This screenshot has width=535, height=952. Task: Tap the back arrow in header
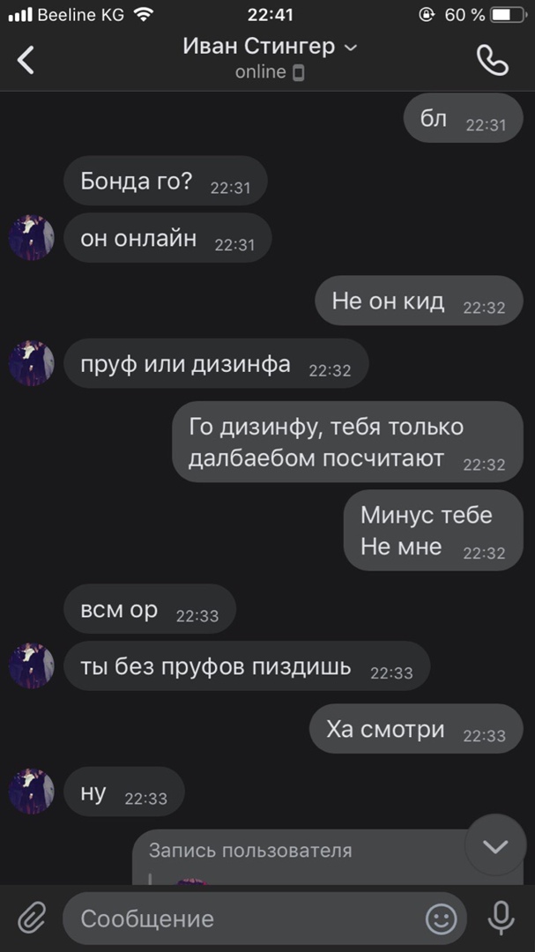click(26, 60)
